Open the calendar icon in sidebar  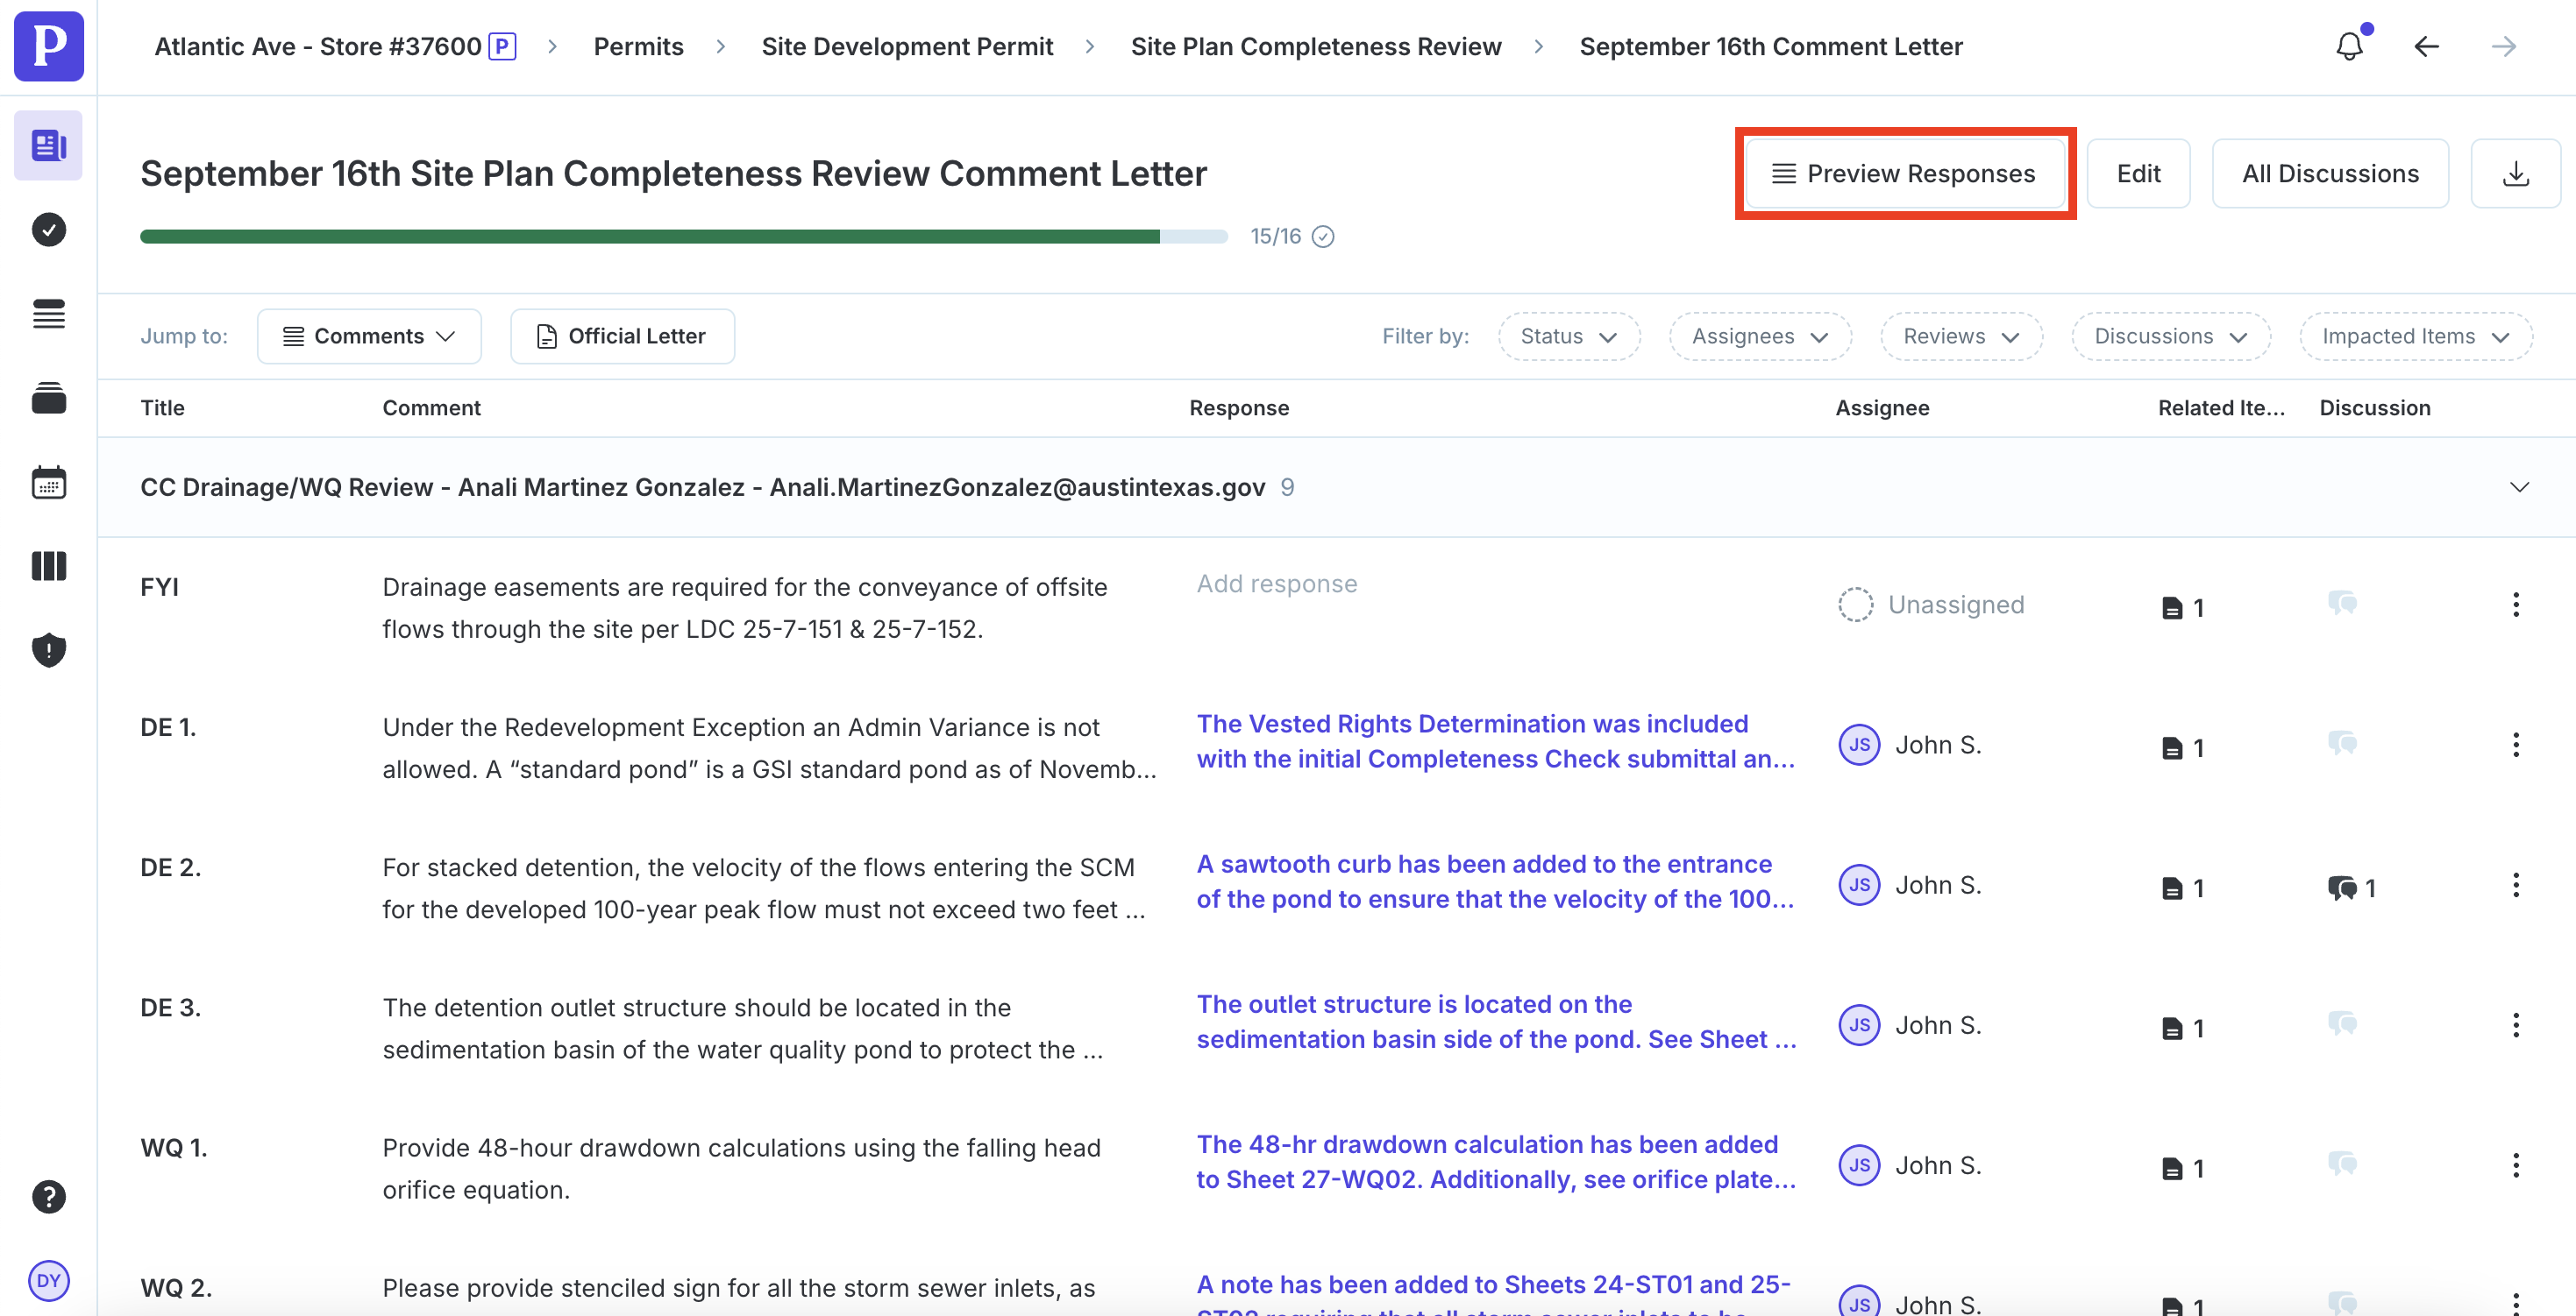[48, 483]
